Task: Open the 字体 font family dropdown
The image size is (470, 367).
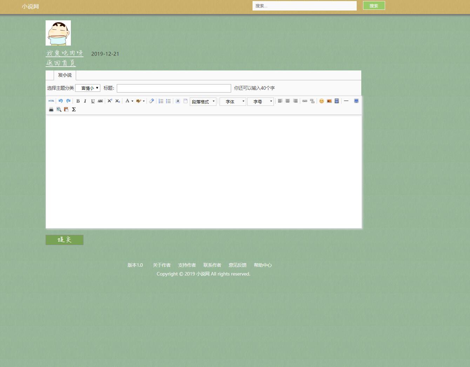Action: click(233, 102)
